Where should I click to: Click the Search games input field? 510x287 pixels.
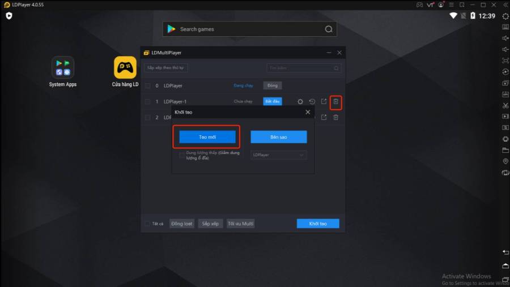tap(250, 29)
